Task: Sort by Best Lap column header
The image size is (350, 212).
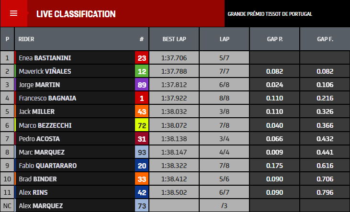Action: coord(174,39)
